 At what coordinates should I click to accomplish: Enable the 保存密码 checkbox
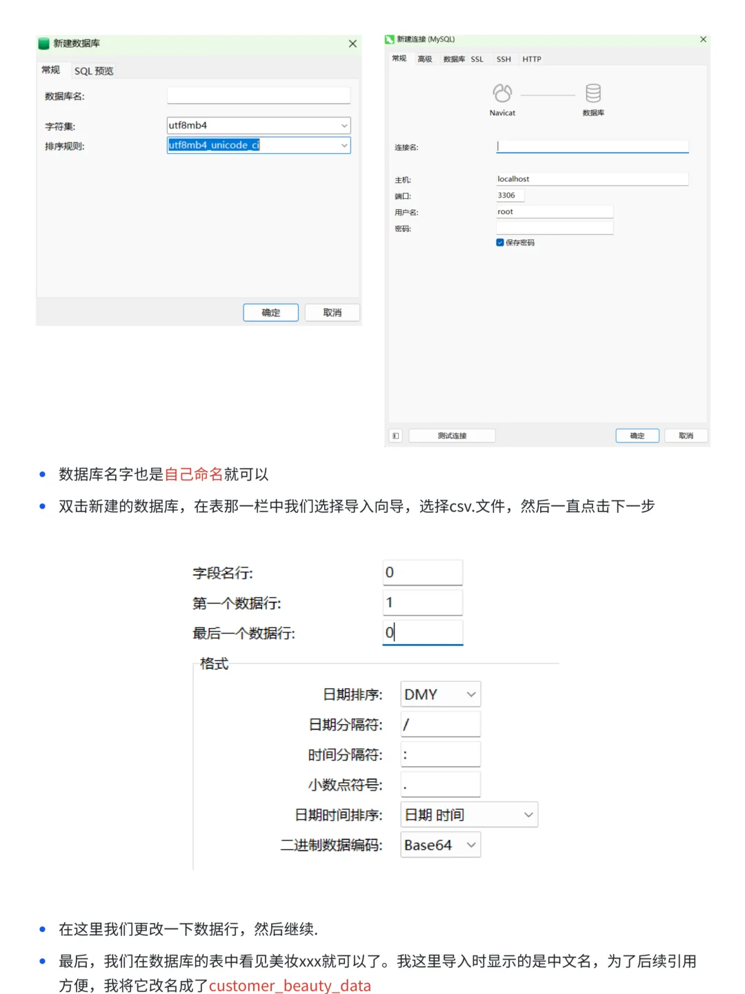click(499, 242)
